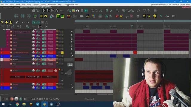Viewport: 191px width, 107px height.
Task: Click the green square box icon
Action: pyautogui.click(x=35, y=16)
